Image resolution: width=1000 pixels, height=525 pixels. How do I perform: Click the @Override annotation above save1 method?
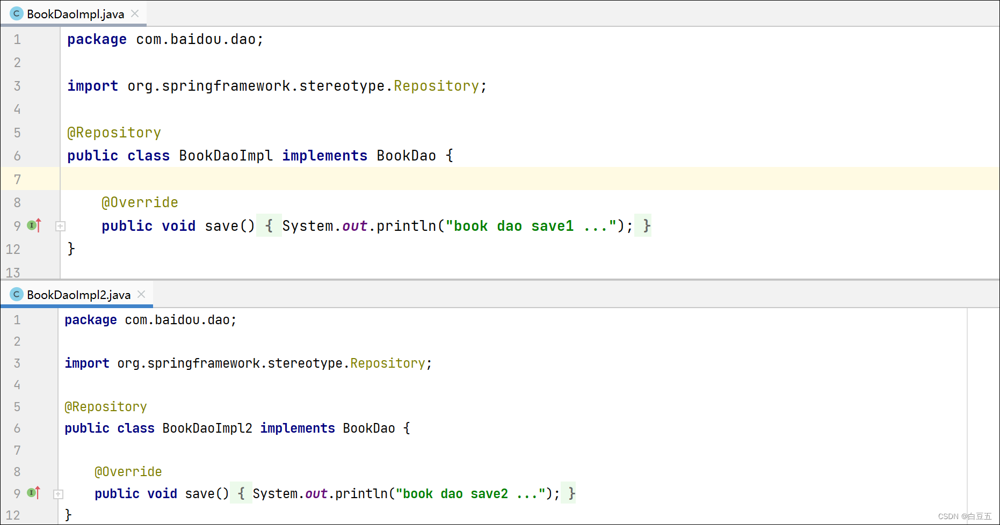[140, 202]
